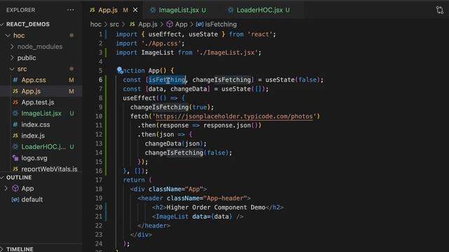Expand the node_modules folder
This screenshot has height=252, width=449.
point(40,47)
